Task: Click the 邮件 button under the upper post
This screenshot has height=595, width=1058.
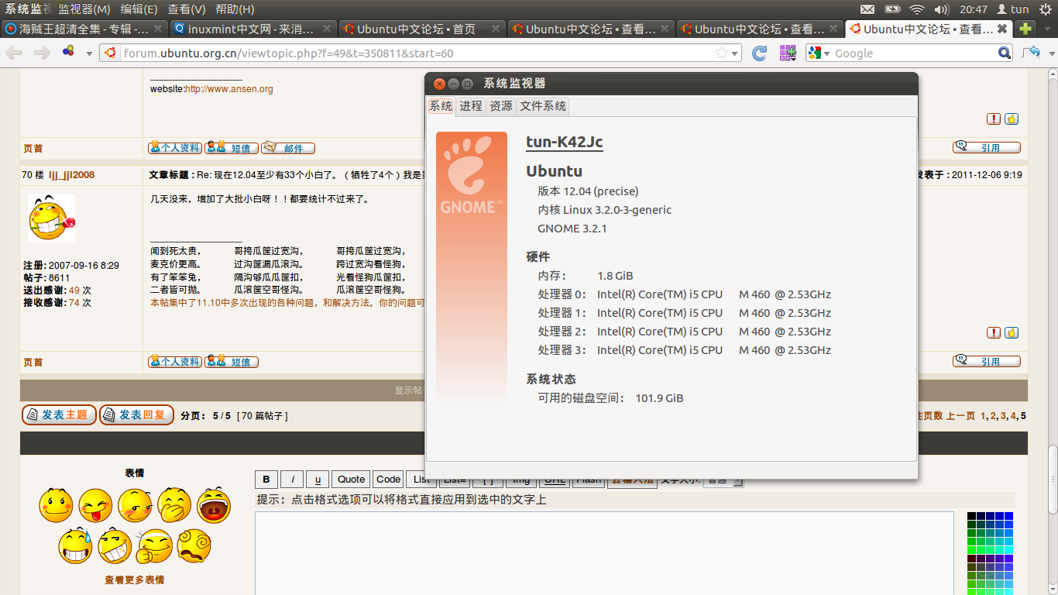Action: [287, 148]
